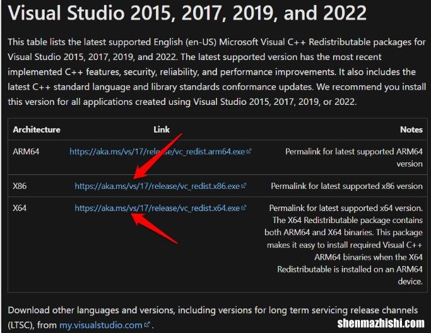Click the X86 architecture cell
Image resolution: width=431 pixels, height=333 pixels.
pyautogui.click(x=20, y=186)
